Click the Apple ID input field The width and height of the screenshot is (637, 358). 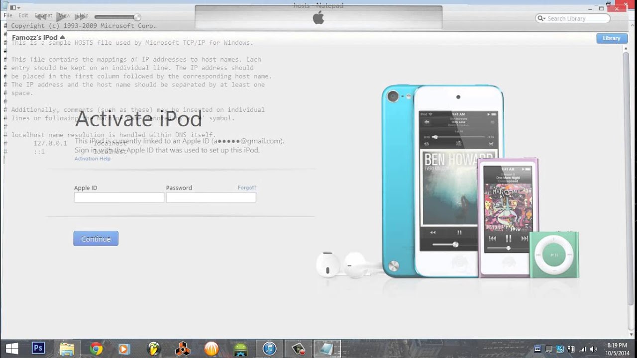point(119,197)
